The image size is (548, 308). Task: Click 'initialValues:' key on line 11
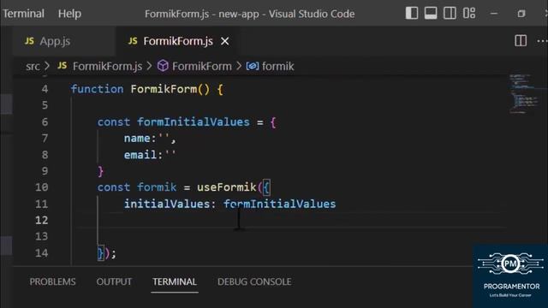tap(170, 204)
